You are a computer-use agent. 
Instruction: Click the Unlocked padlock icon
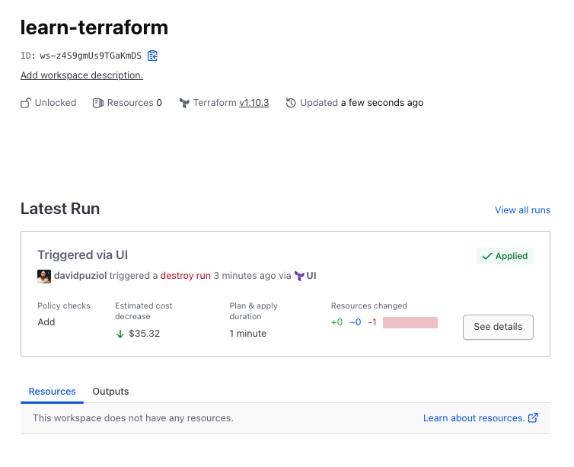[x=26, y=103]
